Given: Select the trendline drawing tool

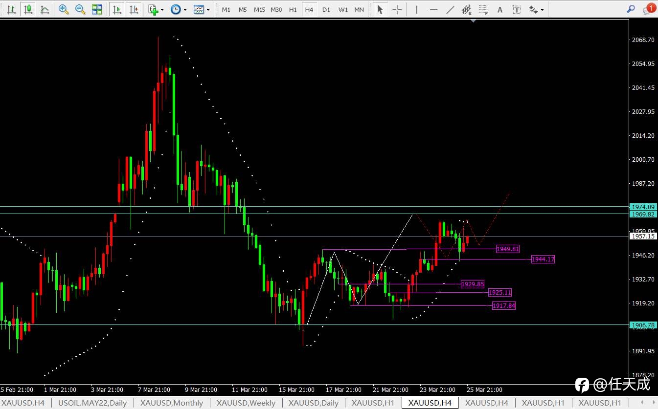Looking at the screenshot, I should pos(451,9).
